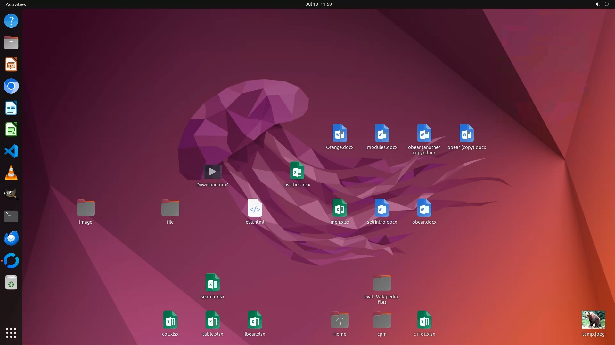
Task: Select the Download.mp4 video file
Action: tap(212, 172)
